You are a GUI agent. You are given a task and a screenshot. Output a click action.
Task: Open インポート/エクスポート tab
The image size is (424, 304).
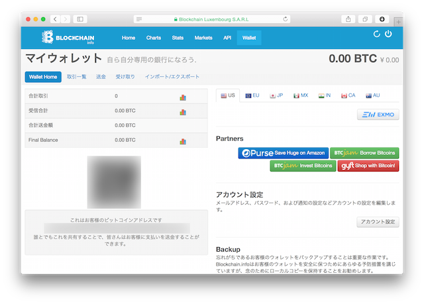pyautogui.click(x=172, y=77)
